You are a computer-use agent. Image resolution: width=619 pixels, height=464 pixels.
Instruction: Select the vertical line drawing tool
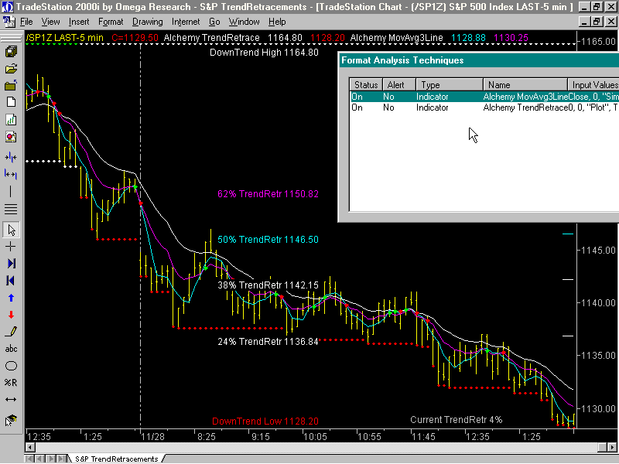point(11,191)
